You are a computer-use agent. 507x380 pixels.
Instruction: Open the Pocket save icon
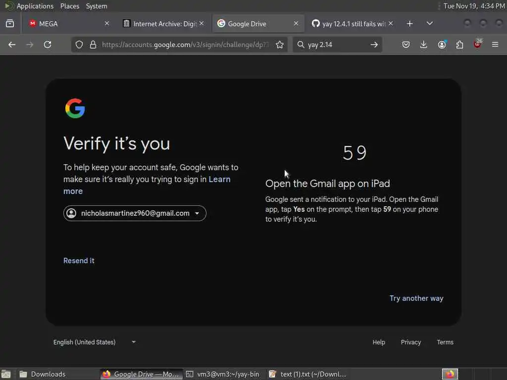406,45
